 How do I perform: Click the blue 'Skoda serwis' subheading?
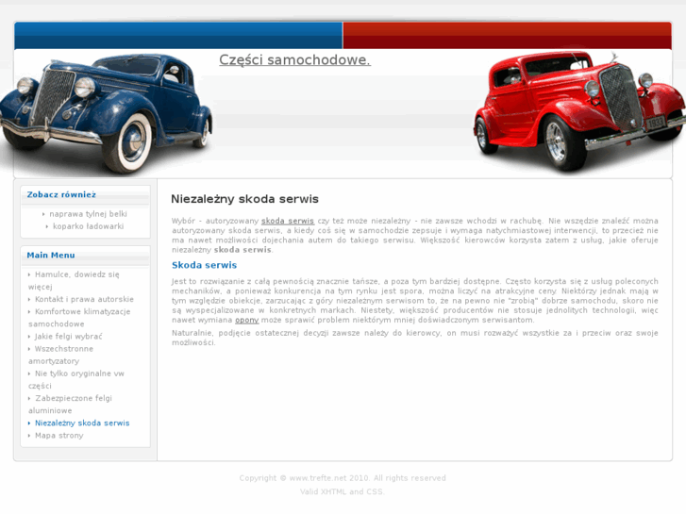pyautogui.click(x=204, y=265)
